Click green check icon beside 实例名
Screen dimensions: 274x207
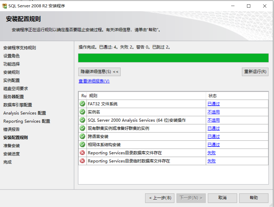coord(82,112)
